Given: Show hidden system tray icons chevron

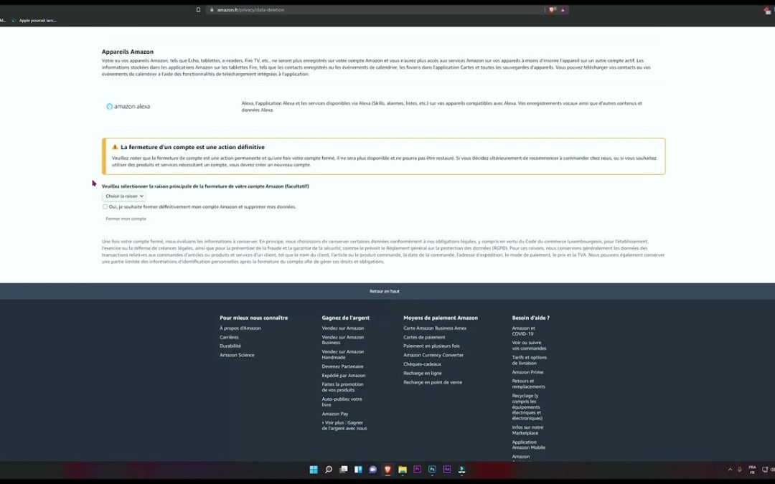Looking at the screenshot, I should coord(730,470).
